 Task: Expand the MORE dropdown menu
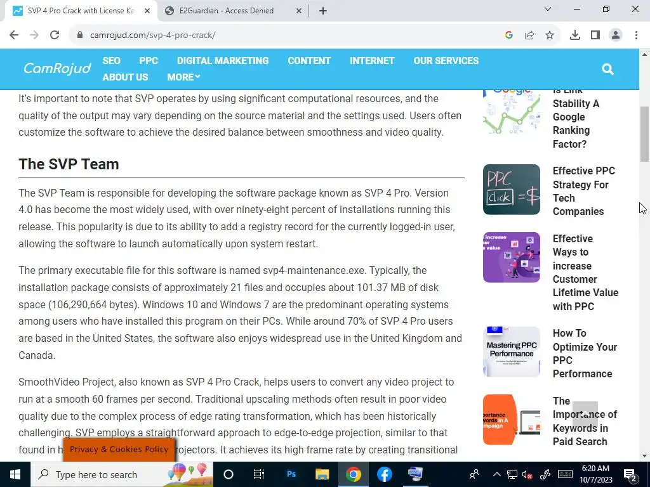click(x=183, y=77)
